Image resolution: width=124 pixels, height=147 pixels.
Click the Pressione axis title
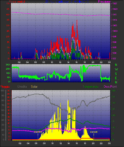(104, 2)
